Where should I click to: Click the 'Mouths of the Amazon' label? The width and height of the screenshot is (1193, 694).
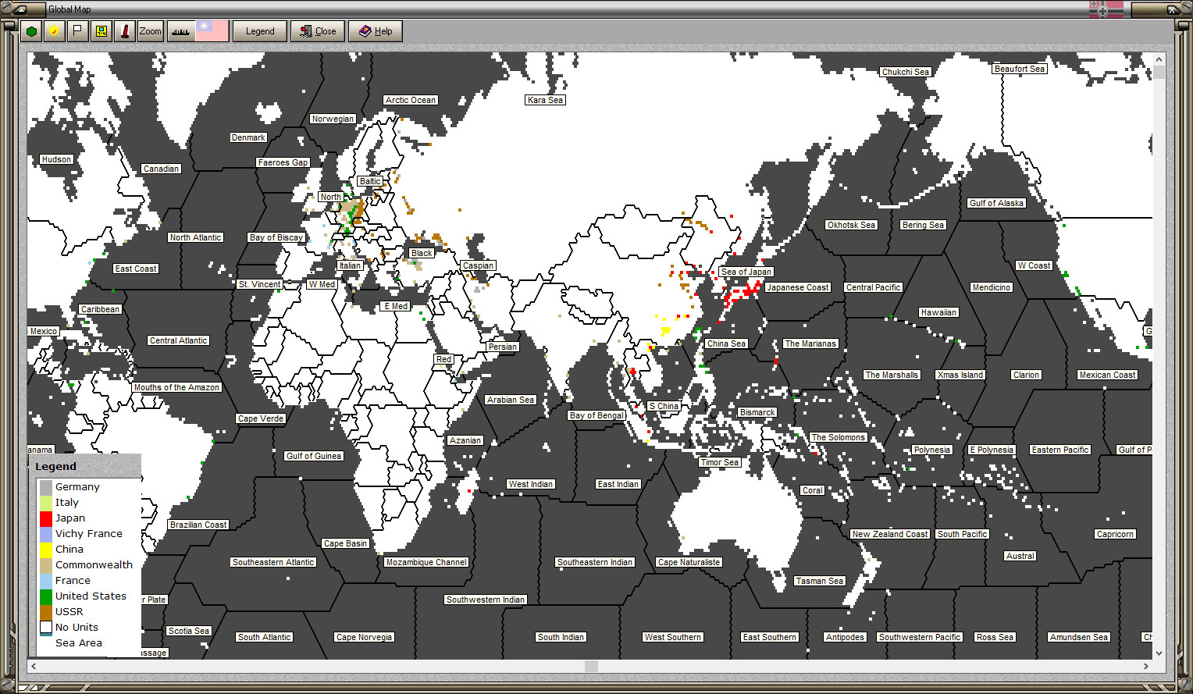(177, 387)
